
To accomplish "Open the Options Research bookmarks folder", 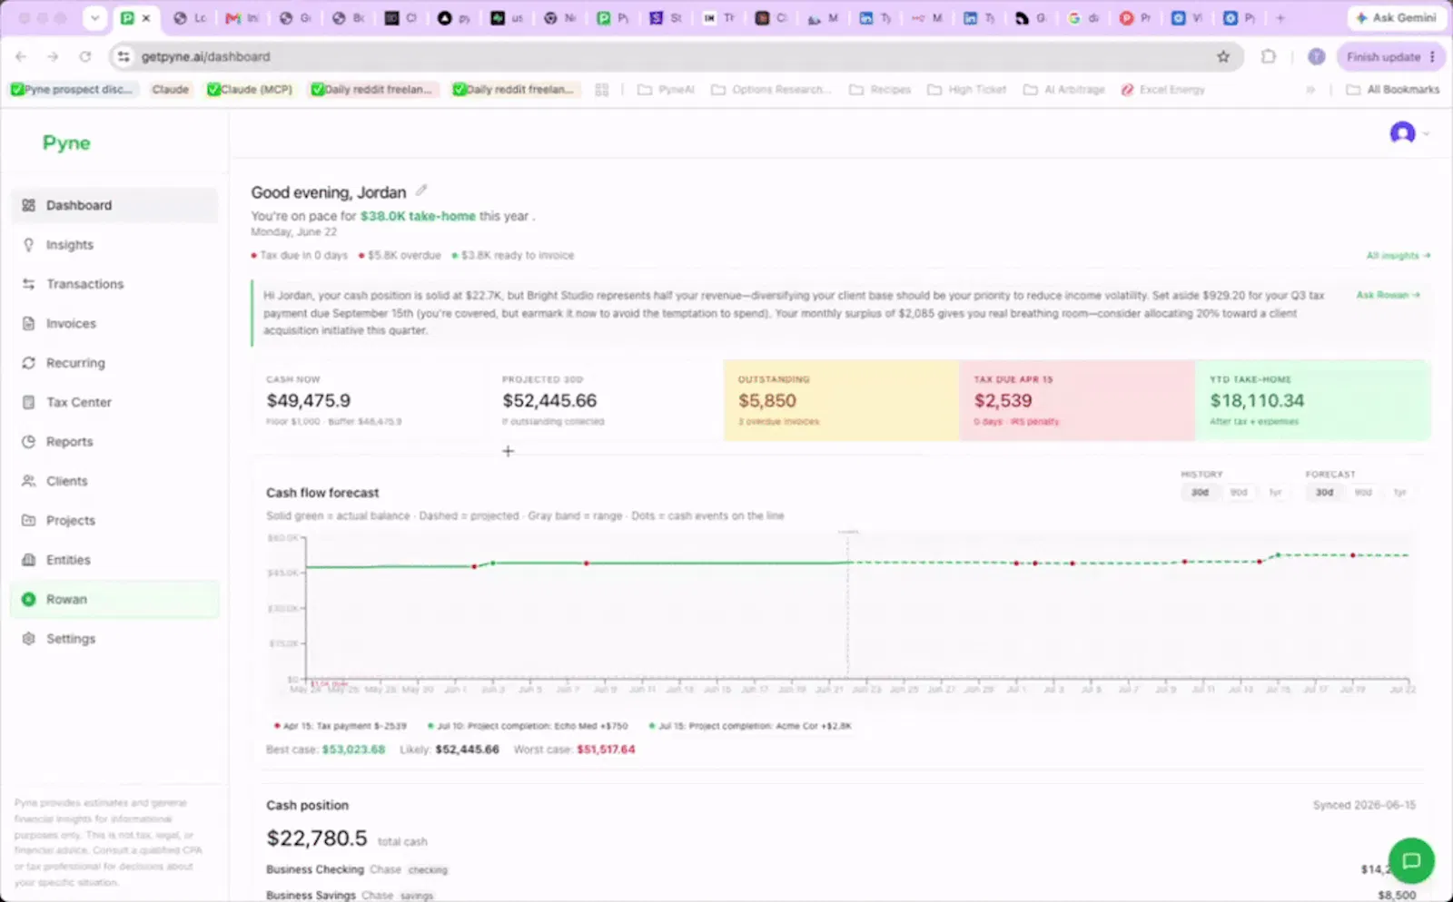I will point(771,90).
